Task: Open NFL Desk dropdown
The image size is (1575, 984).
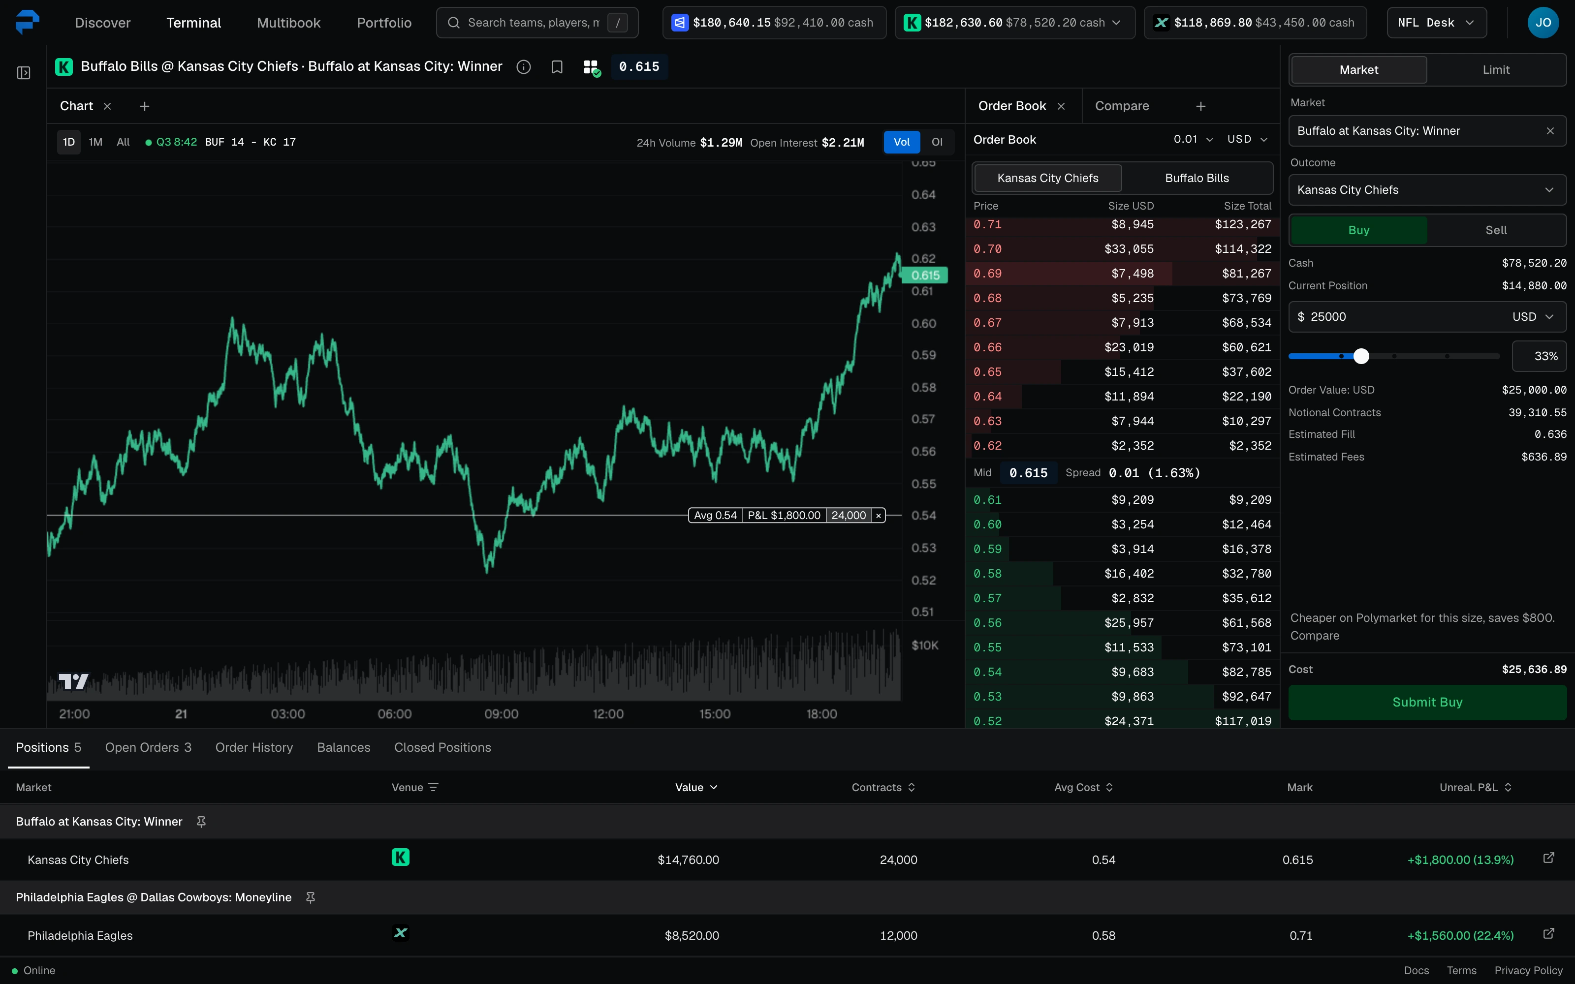Action: (1436, 23)
